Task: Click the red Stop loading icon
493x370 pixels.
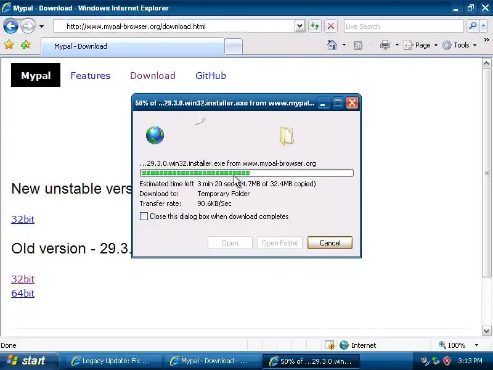Action: pos(331,26)
